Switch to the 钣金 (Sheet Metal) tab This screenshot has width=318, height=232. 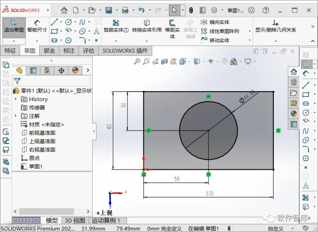pyautogui.click(x=49, y=51)
